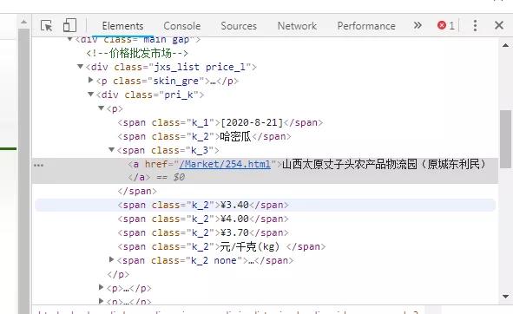Expand the skin_gre paragraph node
Image resolution: width=513 pixels, height=314 pixels.
click(91, 80)
